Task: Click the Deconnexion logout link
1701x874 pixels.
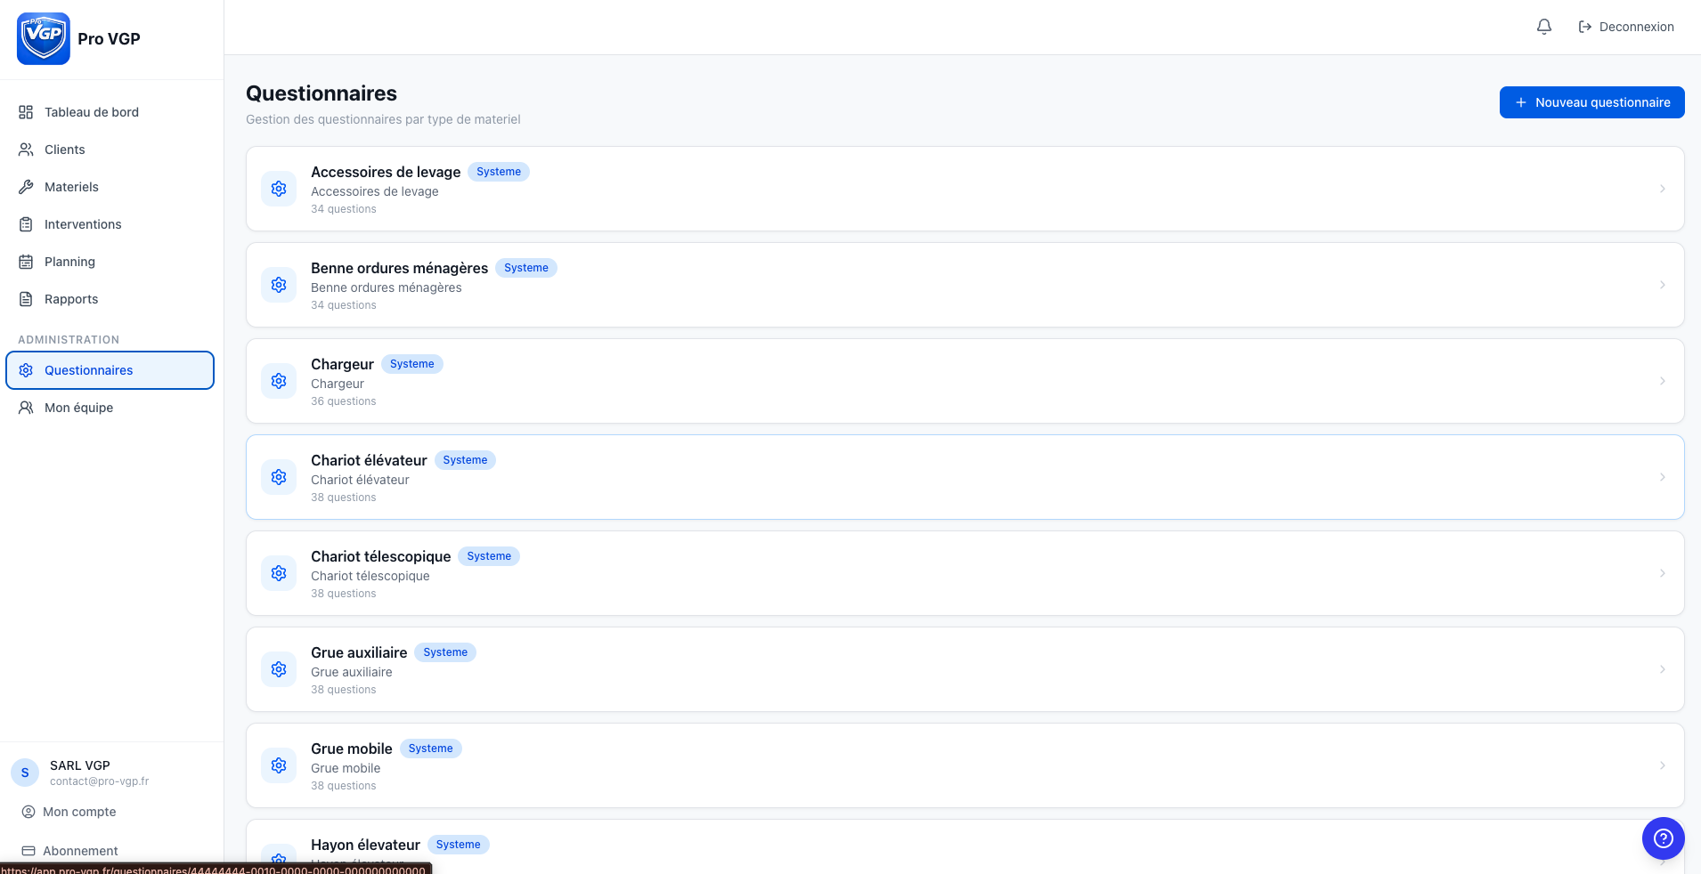Action: coord(1626,27)
